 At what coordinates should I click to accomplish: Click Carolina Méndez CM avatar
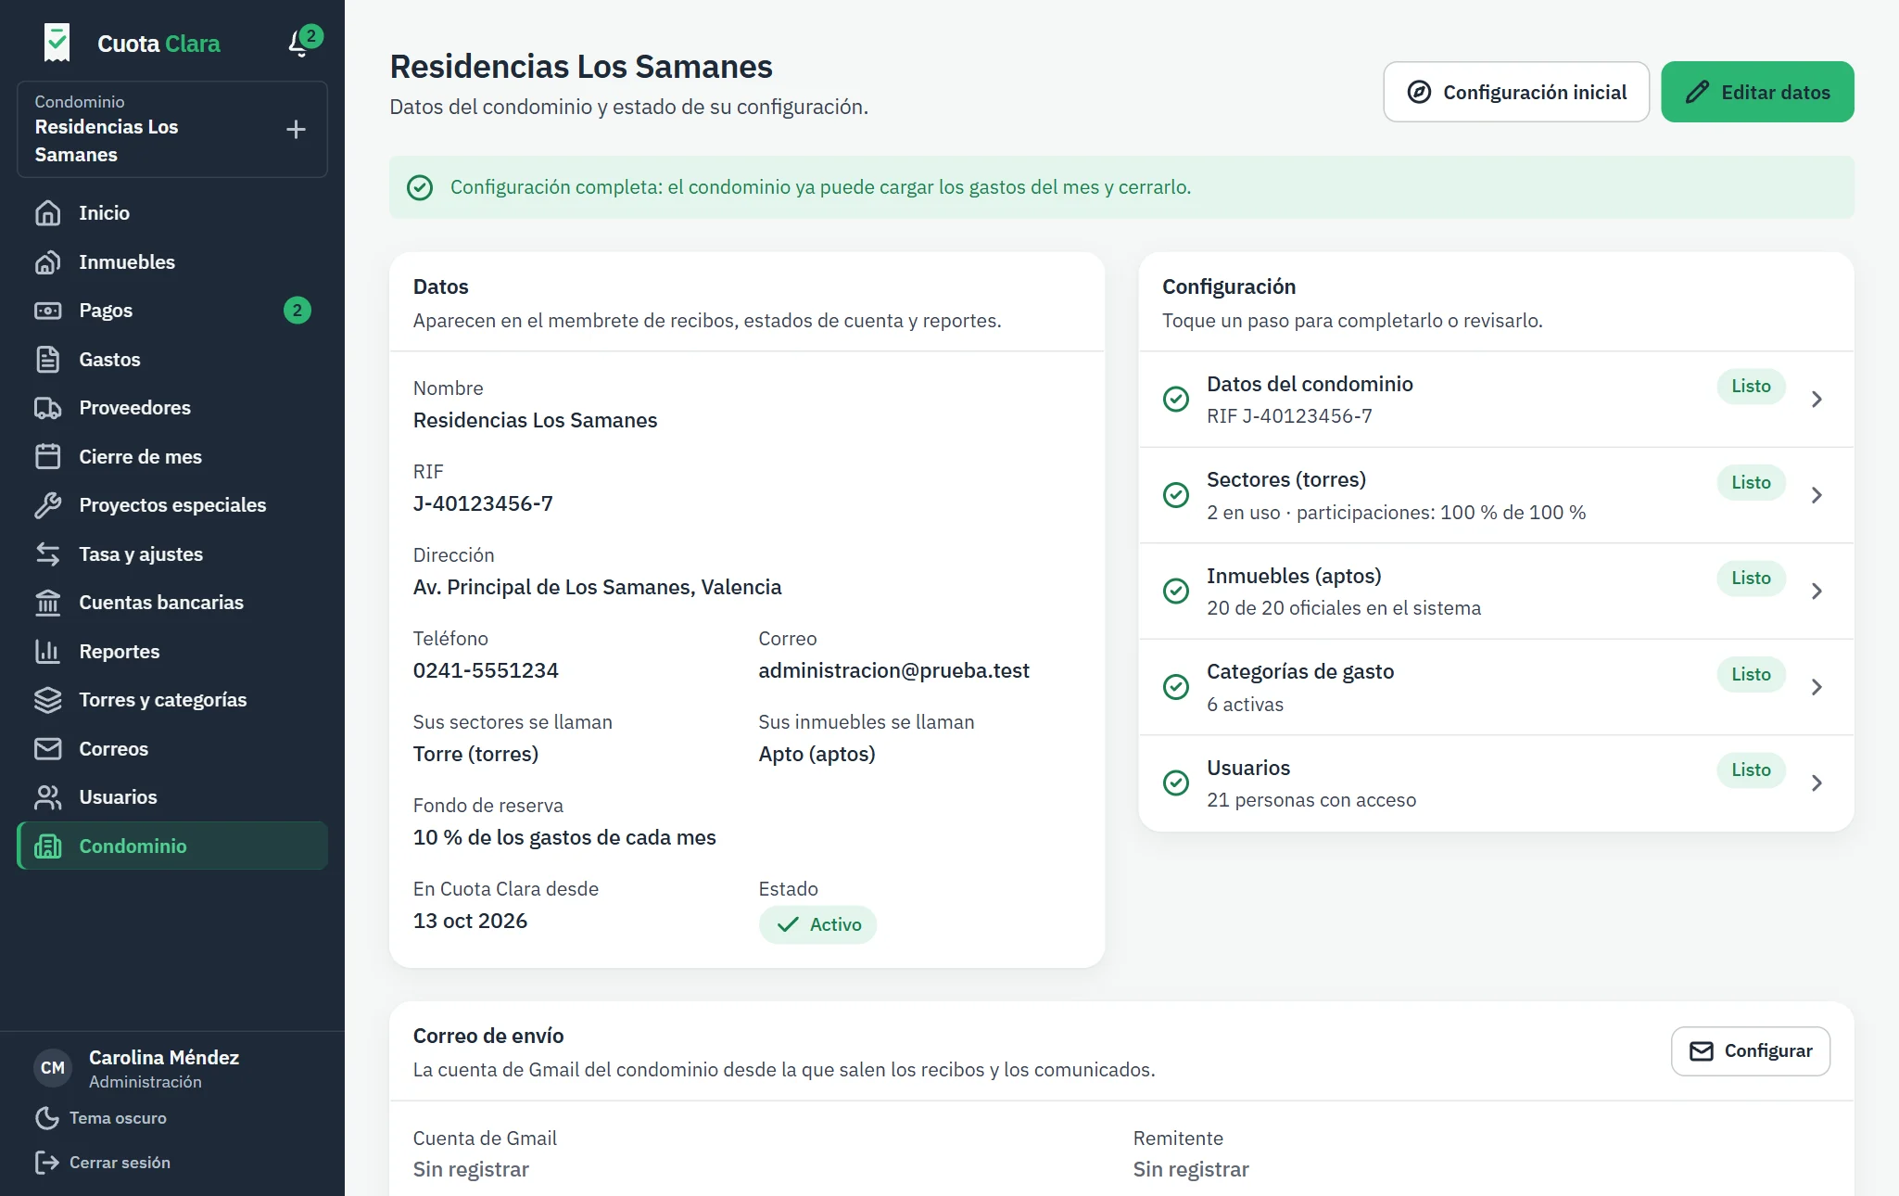click(53, 1068)
